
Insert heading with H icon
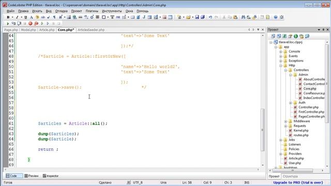pos(61,17)
